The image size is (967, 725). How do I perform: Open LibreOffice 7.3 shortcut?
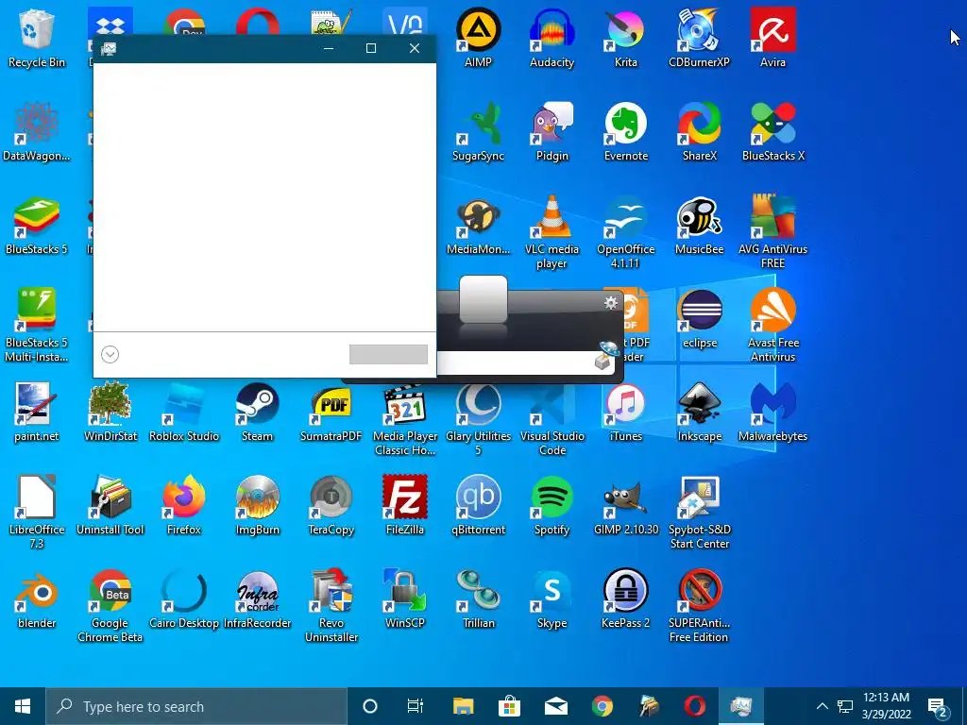pos(37,513)
